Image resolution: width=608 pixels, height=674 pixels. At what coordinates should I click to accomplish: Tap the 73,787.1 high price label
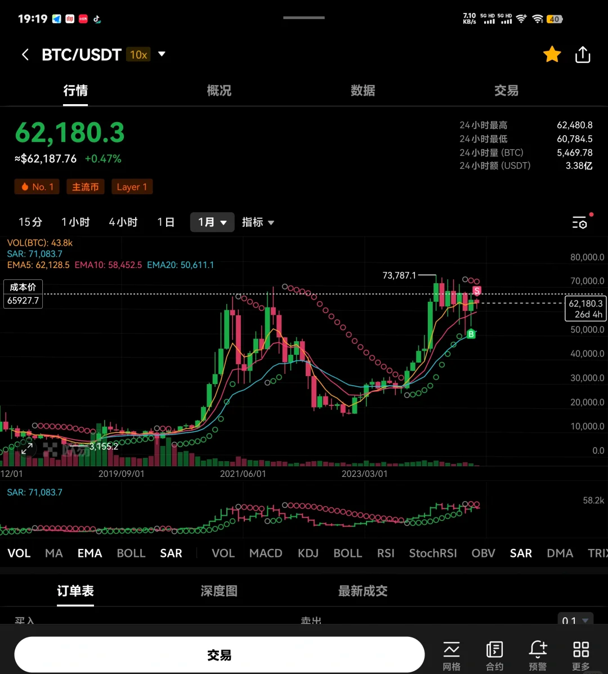399,275
